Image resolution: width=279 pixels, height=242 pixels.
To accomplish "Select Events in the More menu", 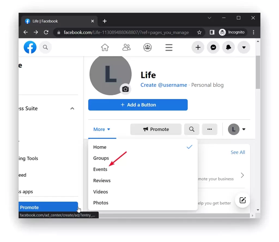I will pos(143,169).
